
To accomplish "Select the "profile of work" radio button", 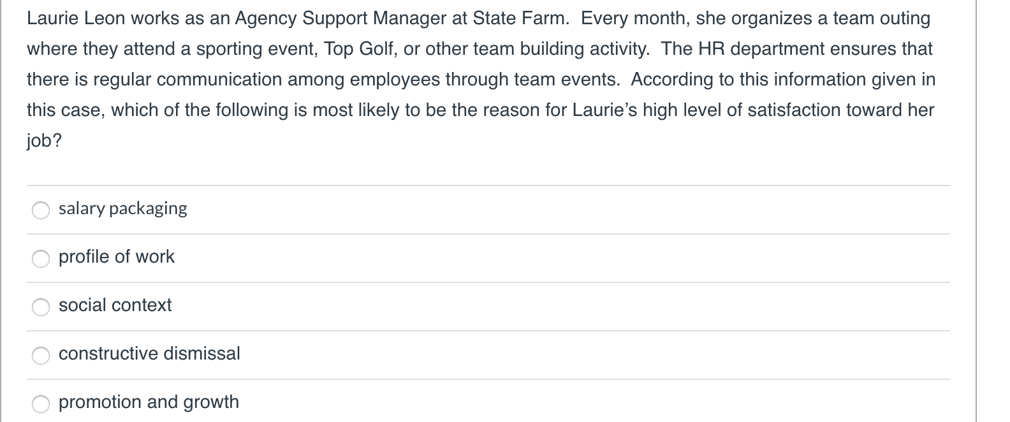I will (41, 258).
